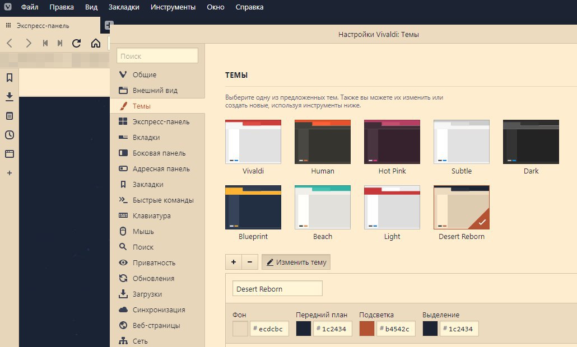577x347 pixels.
Task: Select the Hot Pink theme thumbnail
Action: click(392, 142)
